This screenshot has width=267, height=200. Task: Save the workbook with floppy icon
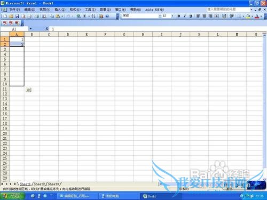(x=17, y=16)
